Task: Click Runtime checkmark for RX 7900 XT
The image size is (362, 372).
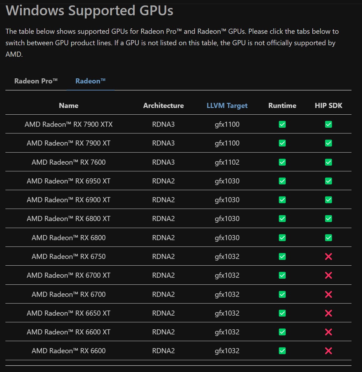Action: click(282, 143)
